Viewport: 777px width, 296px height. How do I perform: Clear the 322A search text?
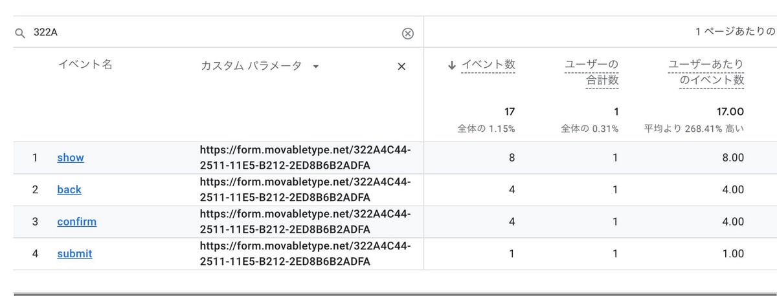point(407,34)
